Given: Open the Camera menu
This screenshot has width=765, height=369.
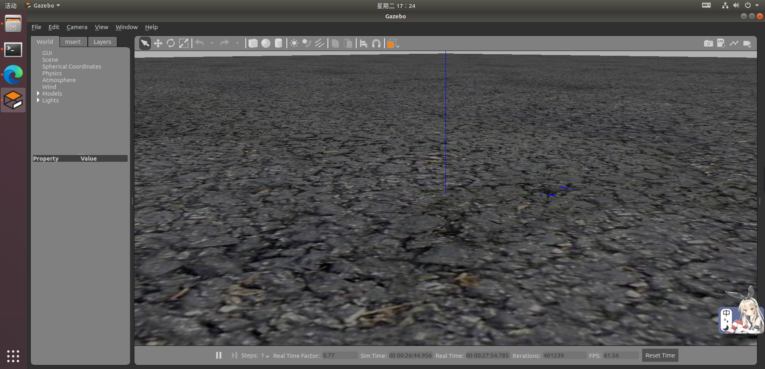Looking at the screenshot, I should (77, 27).
